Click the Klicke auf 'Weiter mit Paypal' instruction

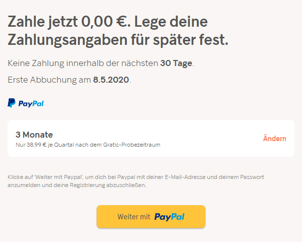136,177
